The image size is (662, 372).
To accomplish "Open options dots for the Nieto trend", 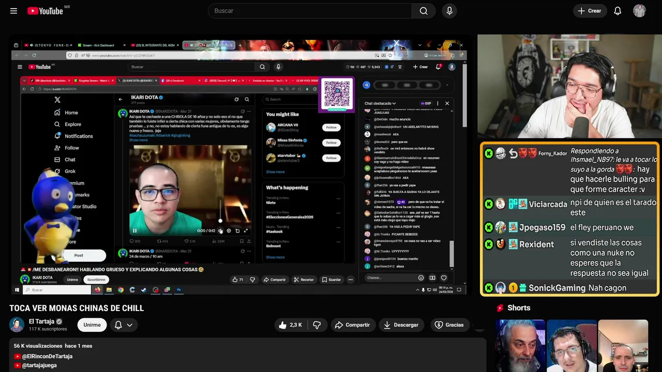I will (339, 198).
